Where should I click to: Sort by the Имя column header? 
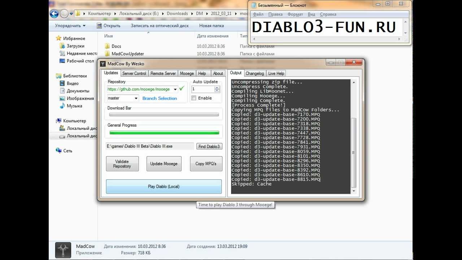[108, 36]
